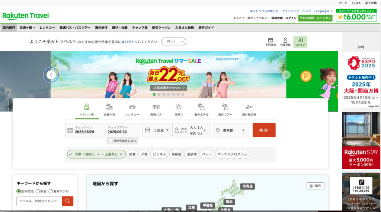Click the 北海道 region on map
This screenshot has height=212, width=381.
pyautogui.click(x=247, y=186)
